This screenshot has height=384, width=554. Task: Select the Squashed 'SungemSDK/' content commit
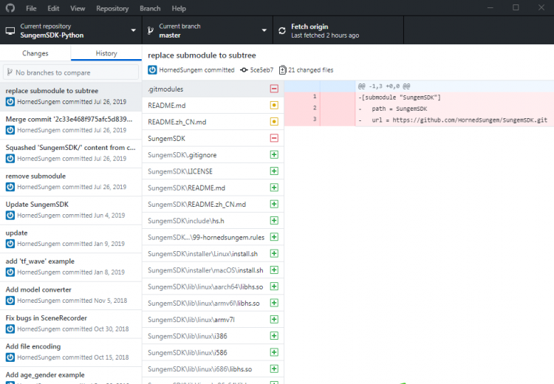click(71, 154)
